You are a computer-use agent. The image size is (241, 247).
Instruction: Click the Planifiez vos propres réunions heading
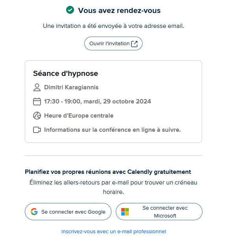(x=108, y=172)
